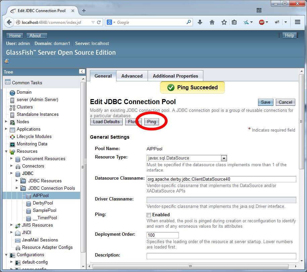The height and width of the screenshot is (272, 307).
Task: Click the DerbyPool database icon
Action: (29, 203)
